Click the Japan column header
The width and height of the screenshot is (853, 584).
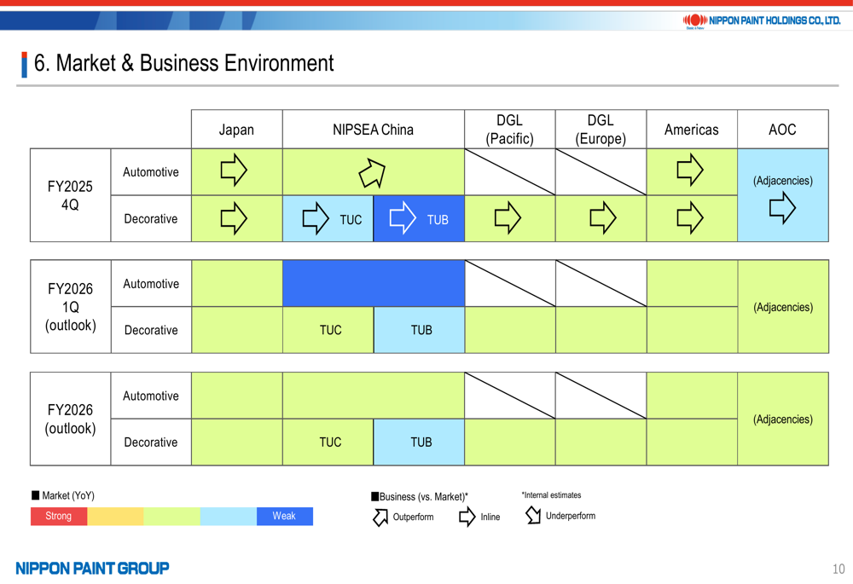236,130
